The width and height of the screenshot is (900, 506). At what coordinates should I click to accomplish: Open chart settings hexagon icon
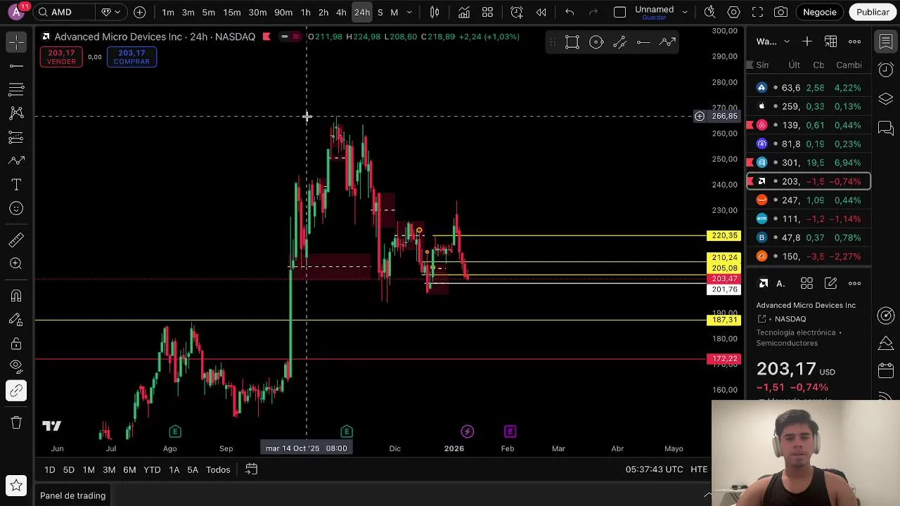point(733,12)
